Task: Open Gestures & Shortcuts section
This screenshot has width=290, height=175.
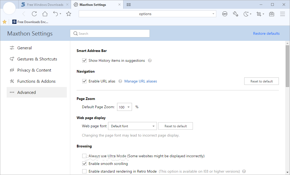Action: [37, 59]
